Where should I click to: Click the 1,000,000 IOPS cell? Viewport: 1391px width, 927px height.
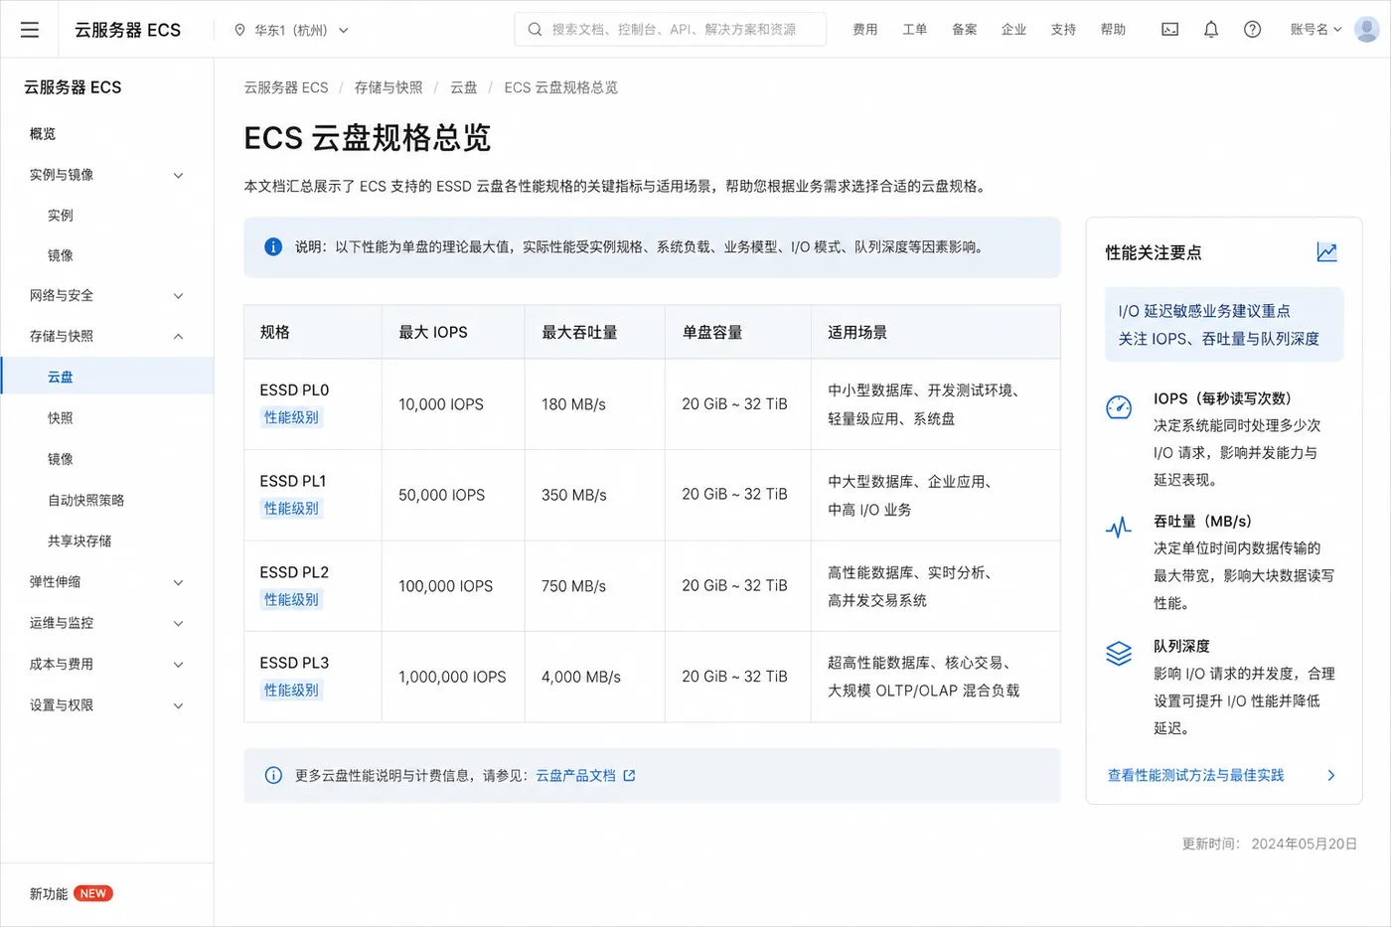tap(452, 677)
